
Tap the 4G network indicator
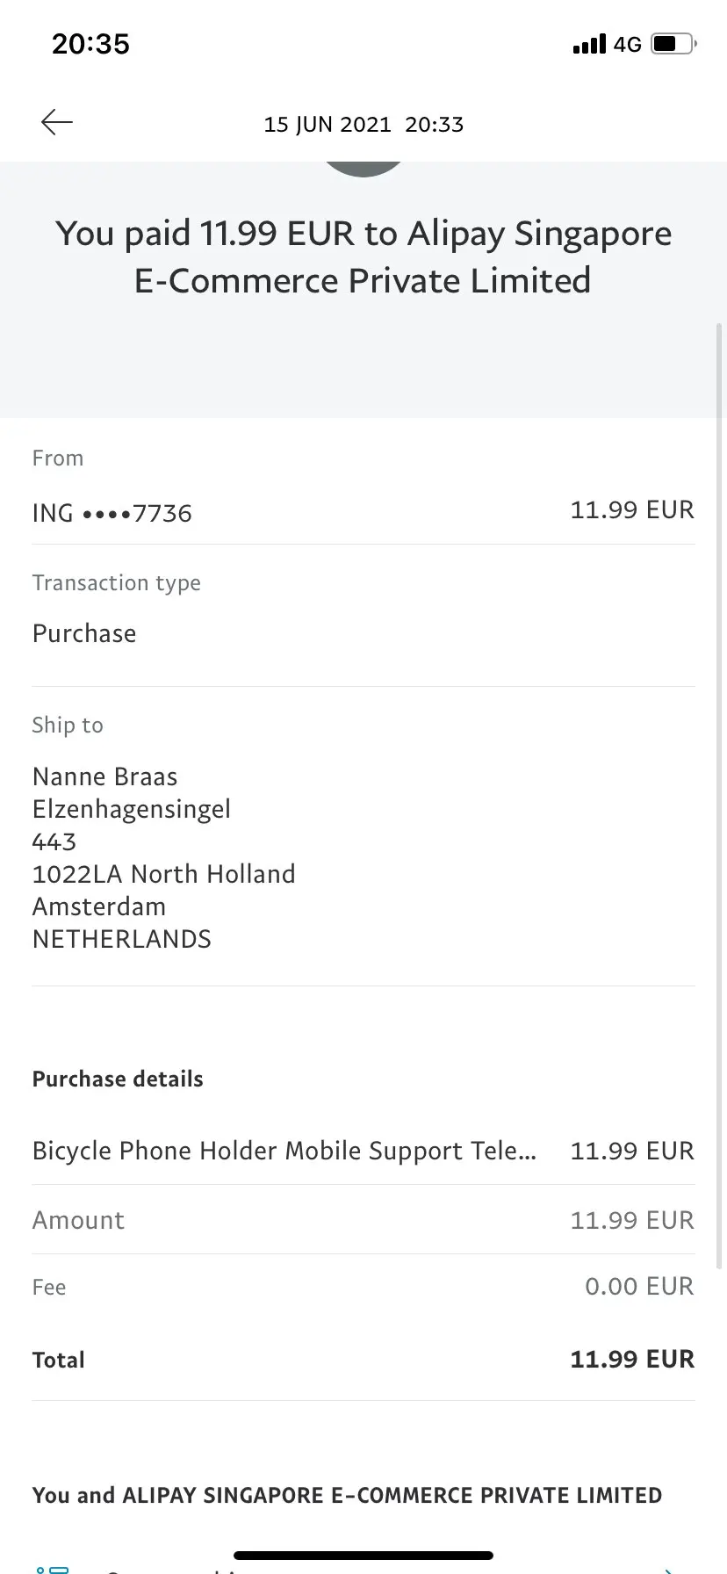(x=627, y=44)
